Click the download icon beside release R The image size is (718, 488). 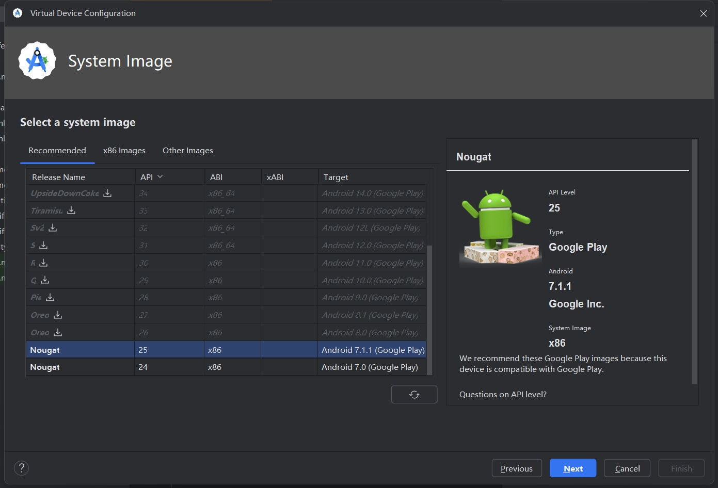click(x=43, y=263)
